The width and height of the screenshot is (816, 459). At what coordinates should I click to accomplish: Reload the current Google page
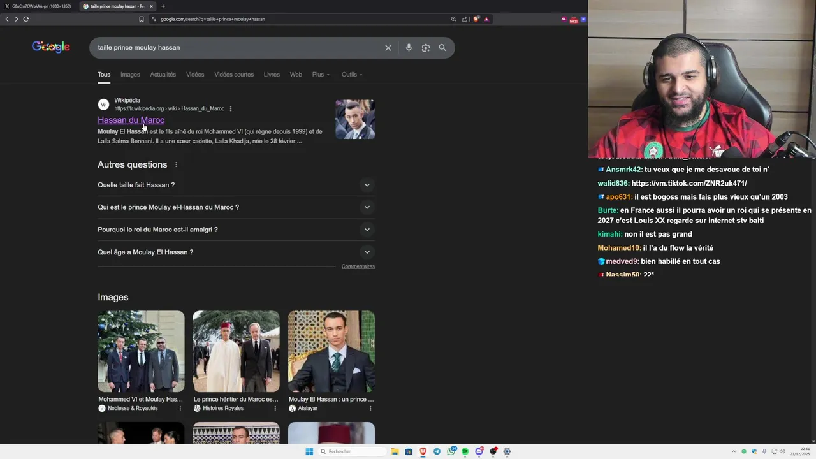click(26, 19)
